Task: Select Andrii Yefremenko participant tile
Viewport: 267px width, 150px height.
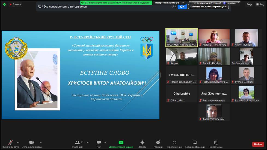Action: click(x=214, y=112)
